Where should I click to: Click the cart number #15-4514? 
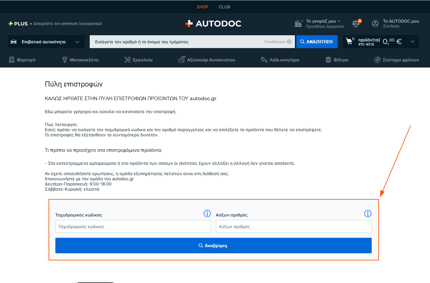(366, 44)
